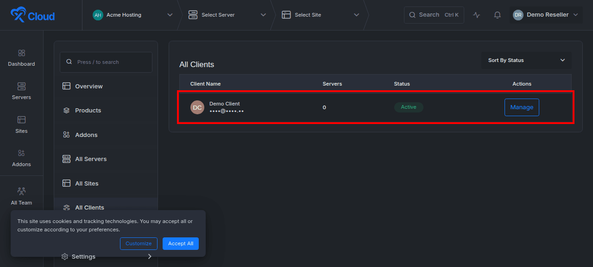
Task: Open the Sort By Status dropdown
Action: [x=526, y=60]
